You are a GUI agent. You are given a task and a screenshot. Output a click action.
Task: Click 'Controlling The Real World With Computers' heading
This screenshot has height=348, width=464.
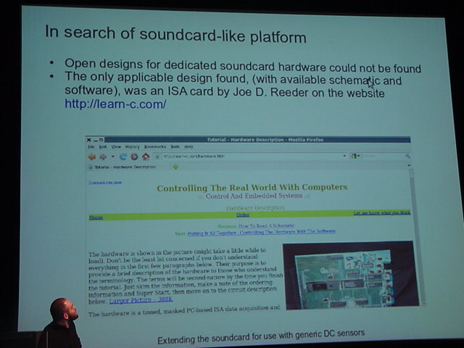tap(252, 188)
